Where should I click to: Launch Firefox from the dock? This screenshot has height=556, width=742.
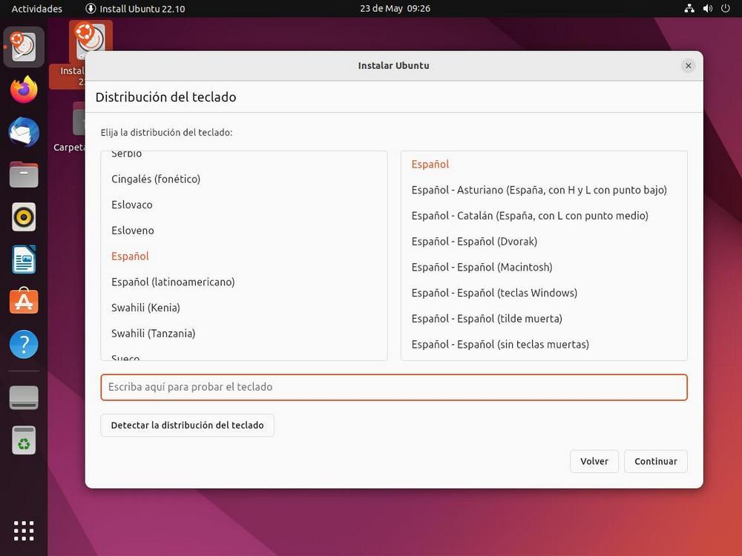pyautogui.click(x=24, y=90)
